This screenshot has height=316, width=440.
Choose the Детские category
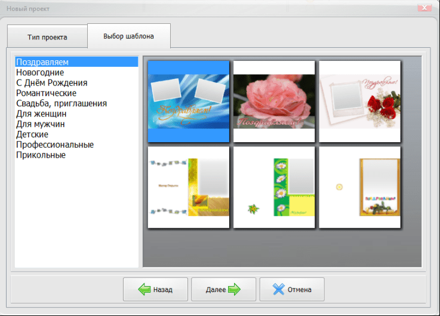click(33, 134)
